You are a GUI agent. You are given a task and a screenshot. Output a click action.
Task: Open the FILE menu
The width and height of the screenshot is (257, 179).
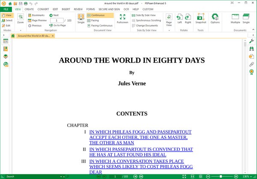pyautogui.click(x=6, y=9)
